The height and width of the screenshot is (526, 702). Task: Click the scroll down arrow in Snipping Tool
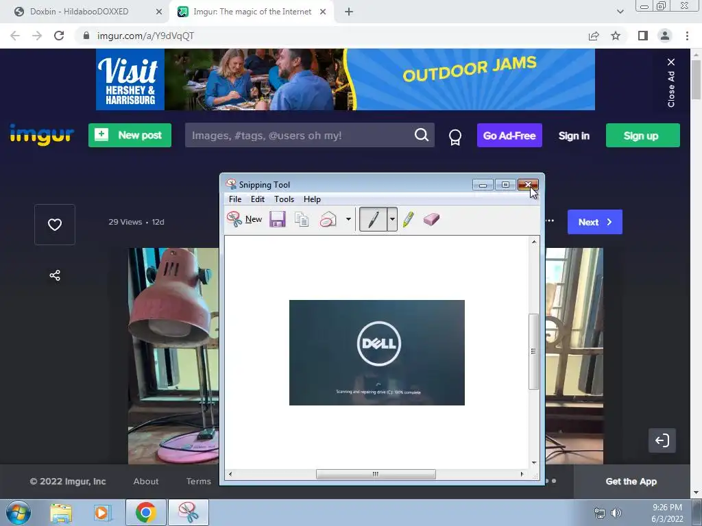533,462
